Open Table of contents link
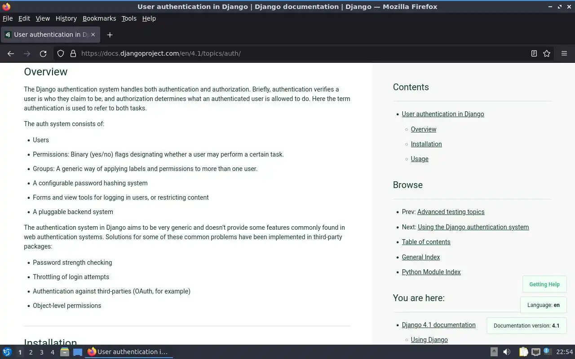575x359 pixels. 426,242
